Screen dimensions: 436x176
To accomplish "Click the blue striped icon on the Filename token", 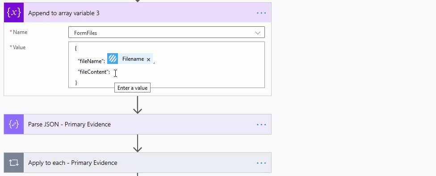I will (113, 59).
